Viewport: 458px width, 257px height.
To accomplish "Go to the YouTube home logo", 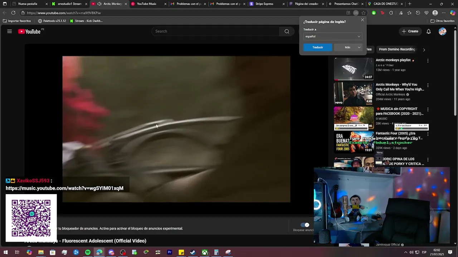I will click(30, 31).
